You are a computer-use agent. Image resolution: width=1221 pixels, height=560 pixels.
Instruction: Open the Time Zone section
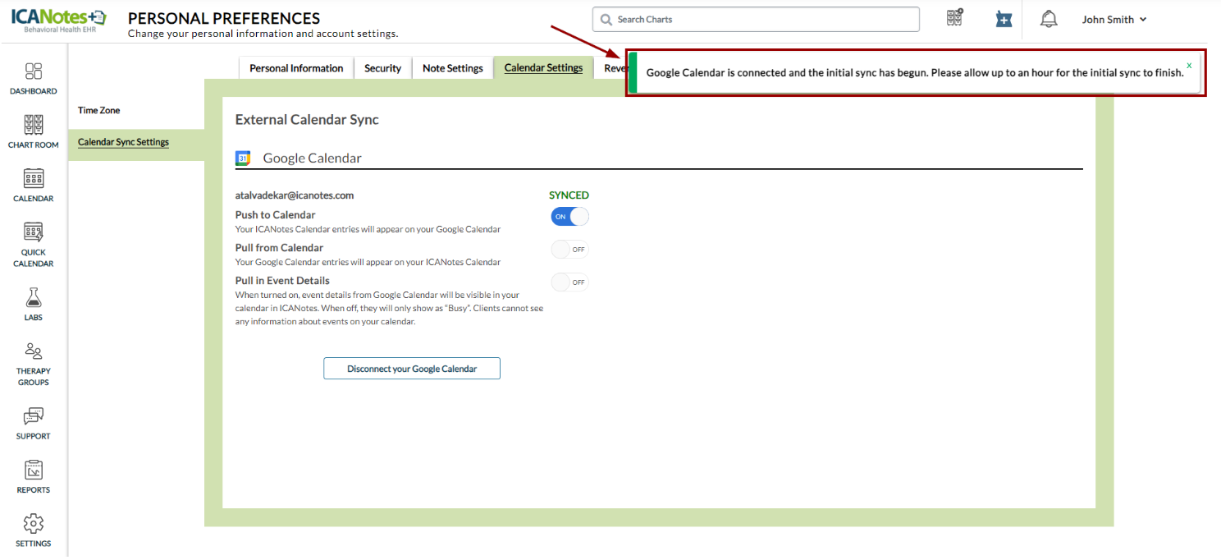point(99,110)
